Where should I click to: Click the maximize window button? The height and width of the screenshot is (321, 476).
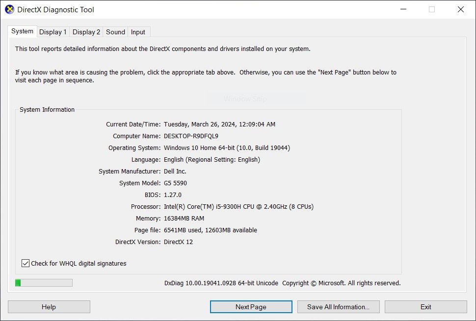coord(432,9)
